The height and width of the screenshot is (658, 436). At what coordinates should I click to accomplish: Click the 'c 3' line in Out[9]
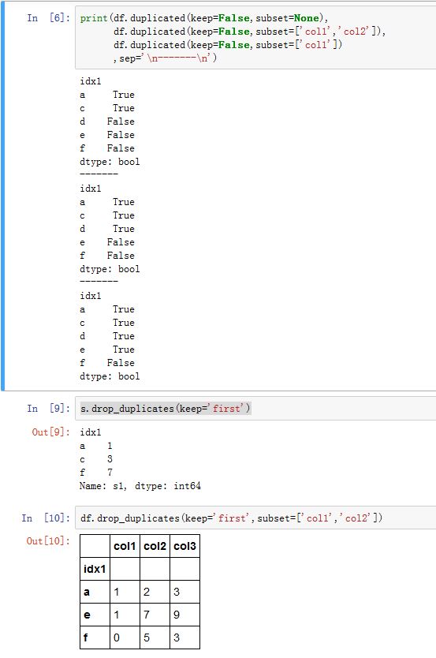pos(96,459)
